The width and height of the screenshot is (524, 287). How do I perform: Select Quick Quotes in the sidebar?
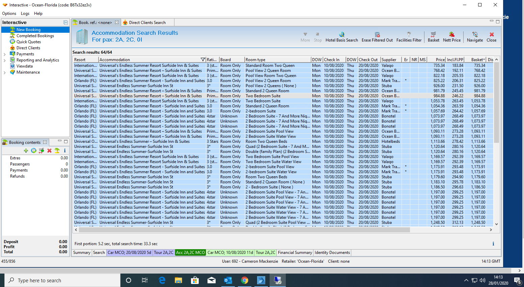click(29, 42)
